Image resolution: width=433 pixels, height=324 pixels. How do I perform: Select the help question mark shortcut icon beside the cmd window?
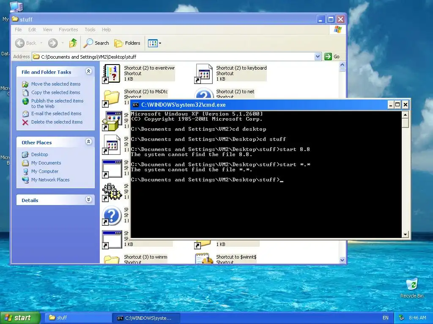click(112, 216)
